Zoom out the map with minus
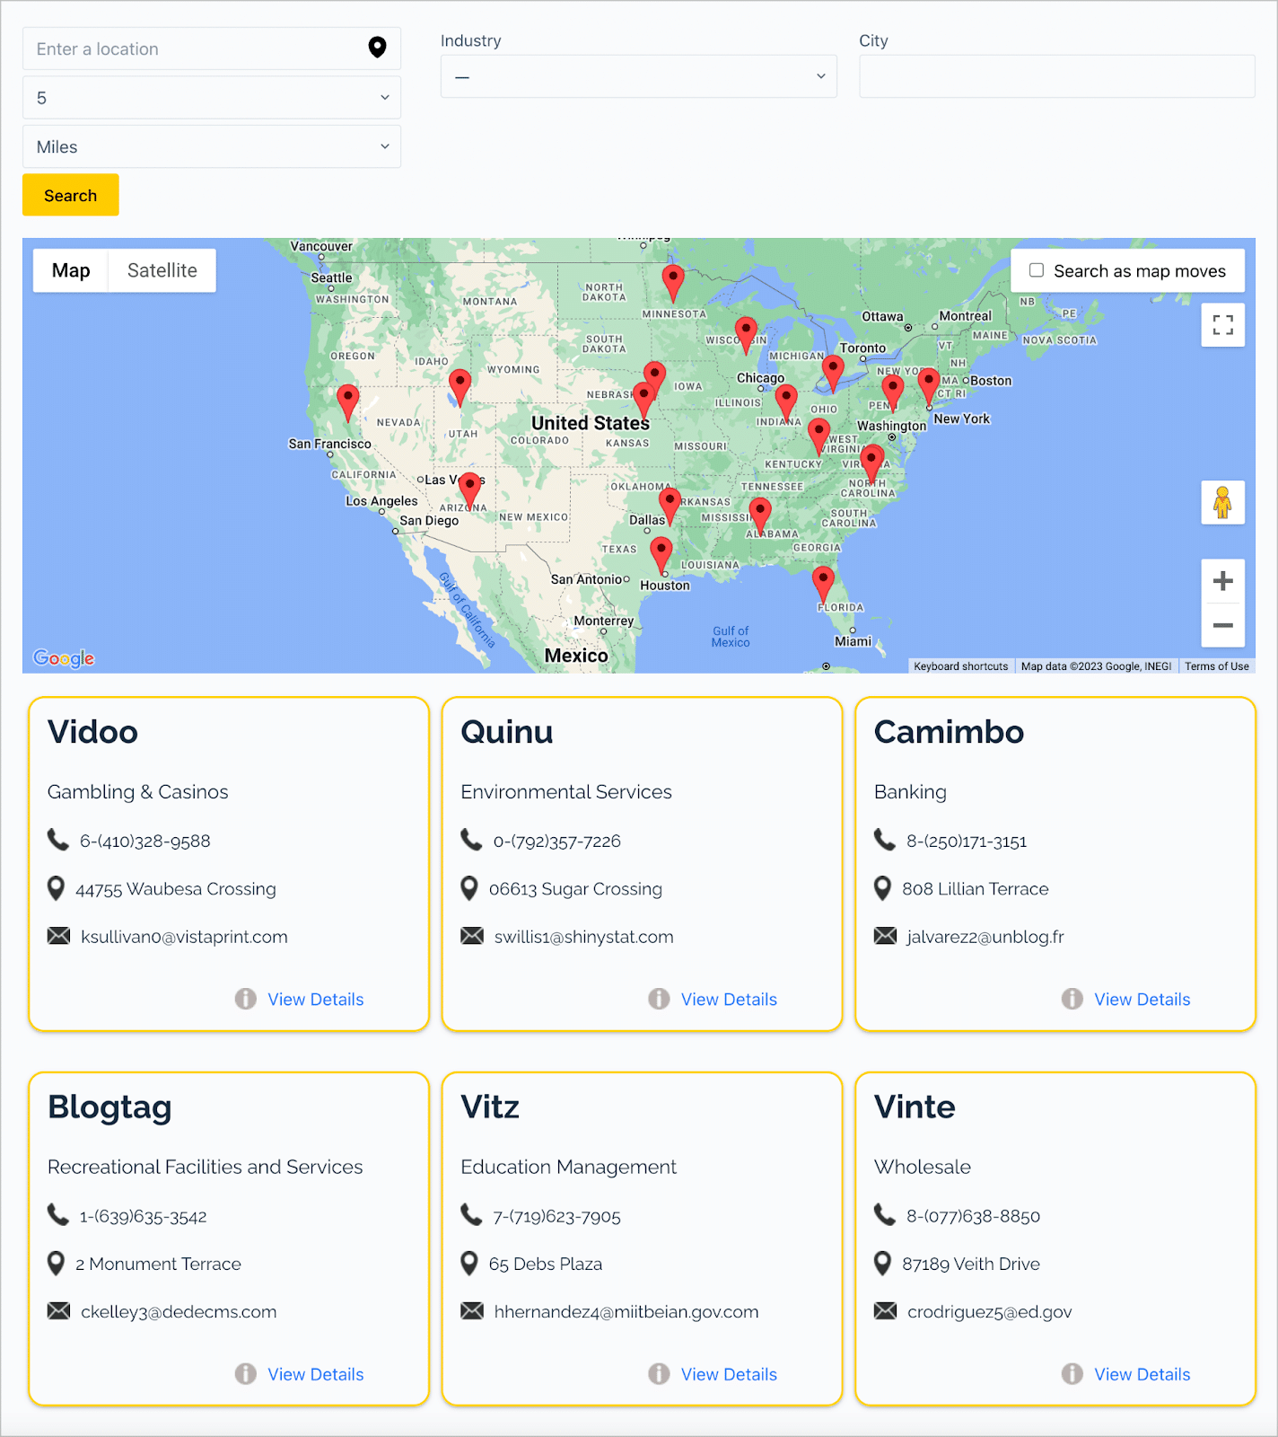Screen dimensions: 1278x1437 [1222, 625]
